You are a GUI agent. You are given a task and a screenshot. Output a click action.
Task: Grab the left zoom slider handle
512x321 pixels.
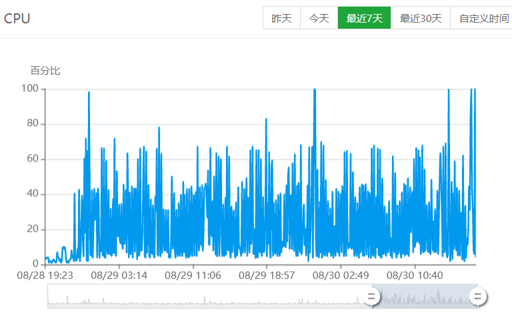[x=371, y=297]
